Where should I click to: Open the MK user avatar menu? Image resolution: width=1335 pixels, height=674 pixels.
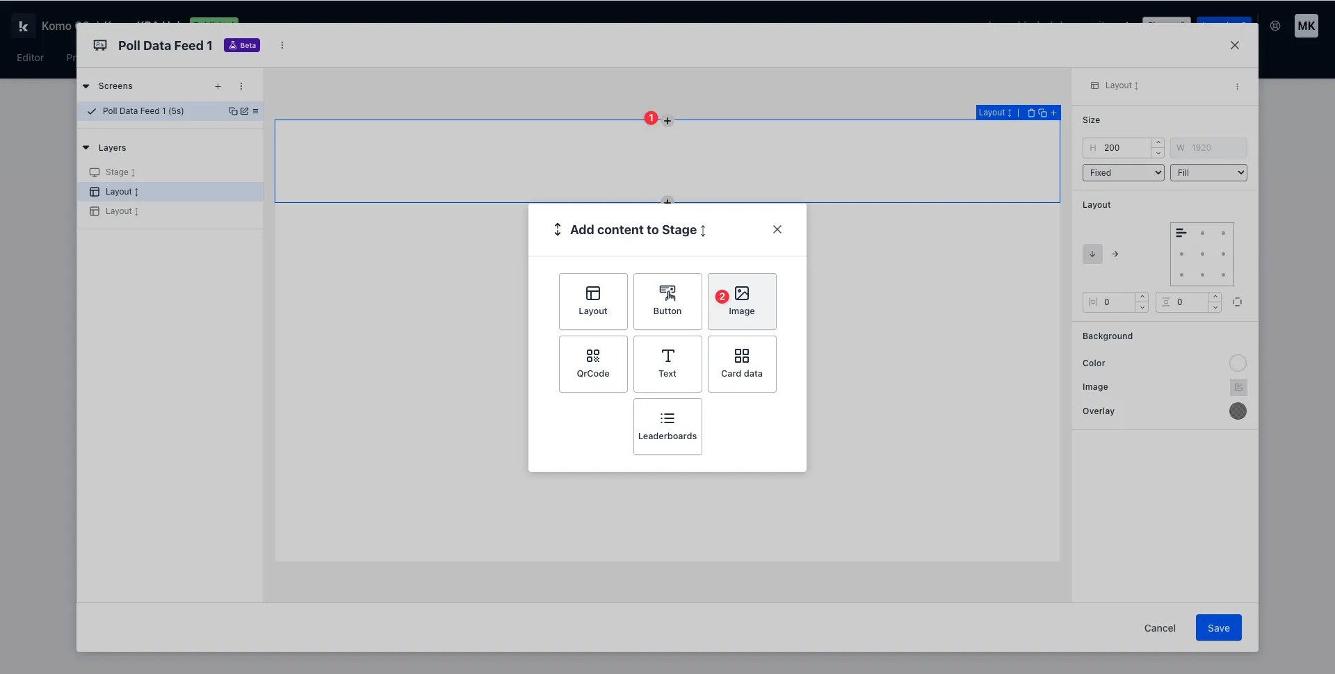point(1306,26)
